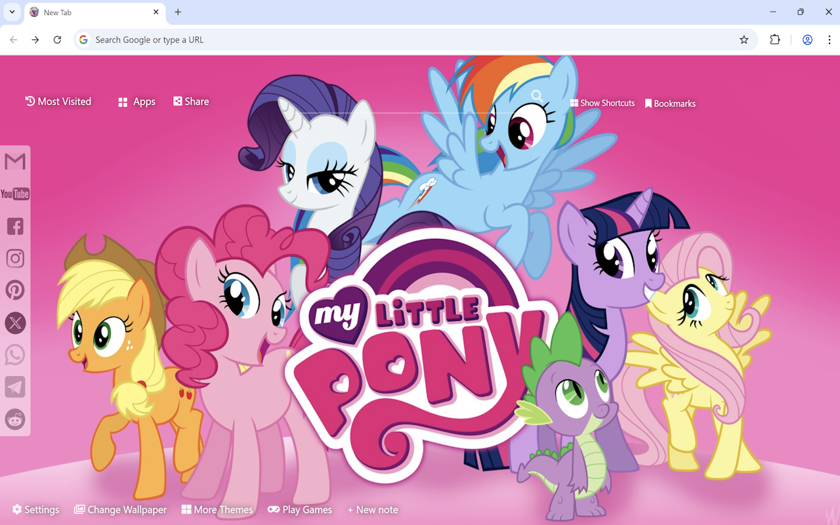Open the YouTube sidebar shortcut

pyautogui.click(x=15, y=194)
